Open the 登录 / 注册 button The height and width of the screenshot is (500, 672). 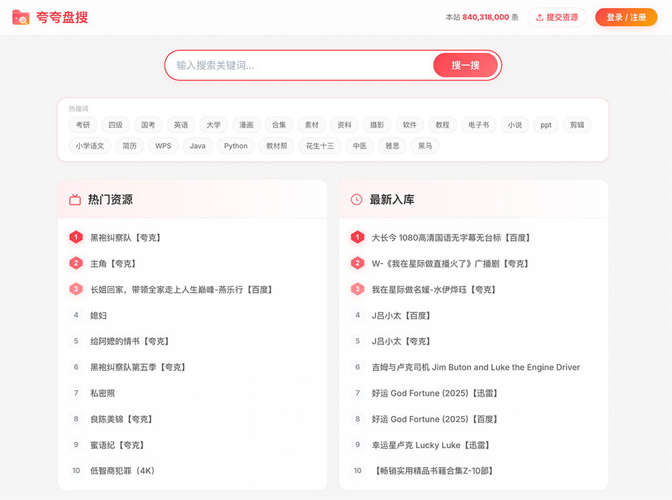pyautogui.click(x=626, y=17)
